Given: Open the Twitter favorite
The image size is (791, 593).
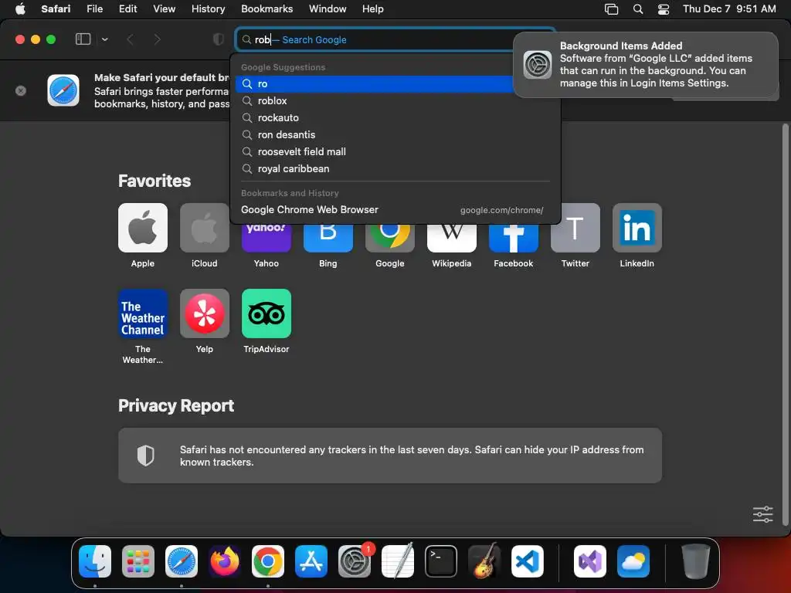Looking at the screenshot, I should pyautogui.click(x=575, y=228).
